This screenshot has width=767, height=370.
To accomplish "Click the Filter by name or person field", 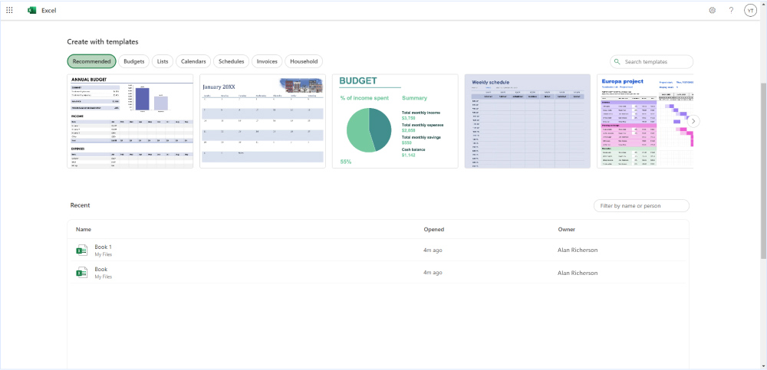I will pos(641,205).
